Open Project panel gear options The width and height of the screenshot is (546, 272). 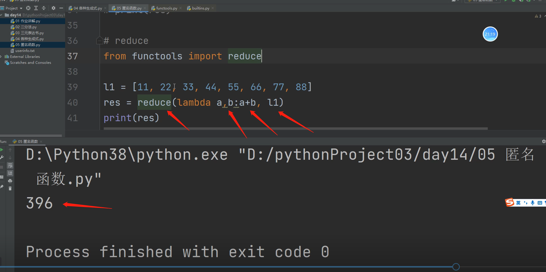point(54,8)
